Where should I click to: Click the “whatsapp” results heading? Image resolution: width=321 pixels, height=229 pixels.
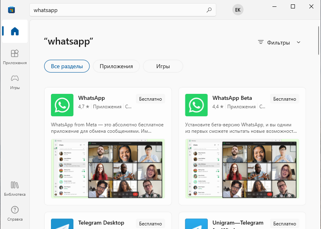coord(69,41)
